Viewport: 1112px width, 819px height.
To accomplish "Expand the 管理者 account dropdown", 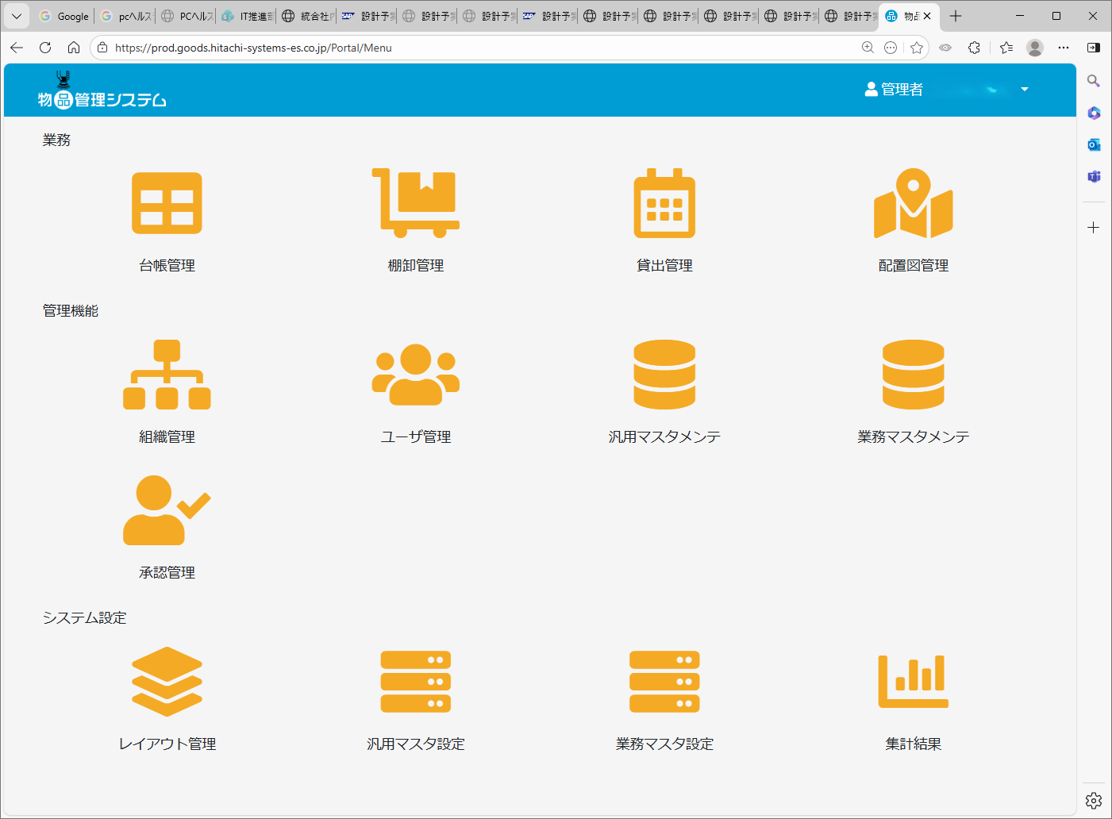I will 1024,89.
